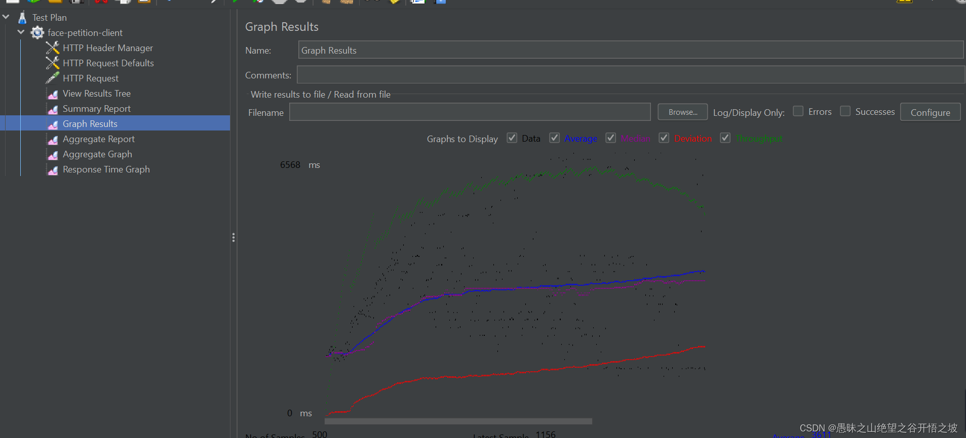This screenshot has width=966, height=438.
Task: Focus the Filename input field
Action: click(x=470, y=112)
